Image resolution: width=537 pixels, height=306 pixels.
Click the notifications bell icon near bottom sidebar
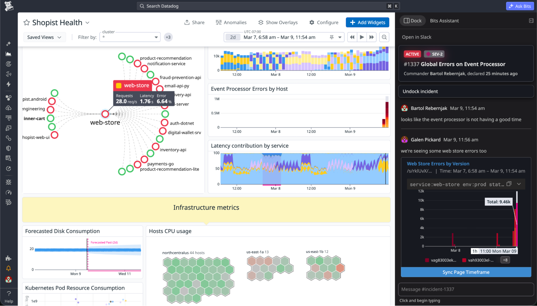(x=9, y=268)
